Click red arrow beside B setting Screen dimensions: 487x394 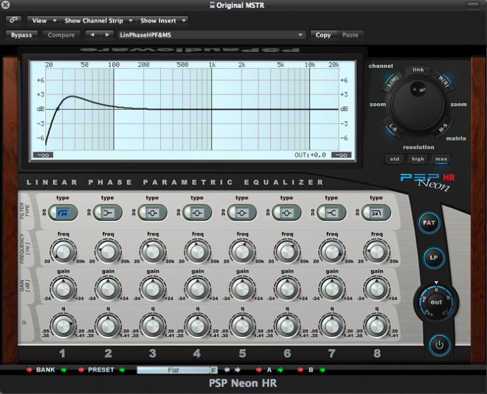301,370
